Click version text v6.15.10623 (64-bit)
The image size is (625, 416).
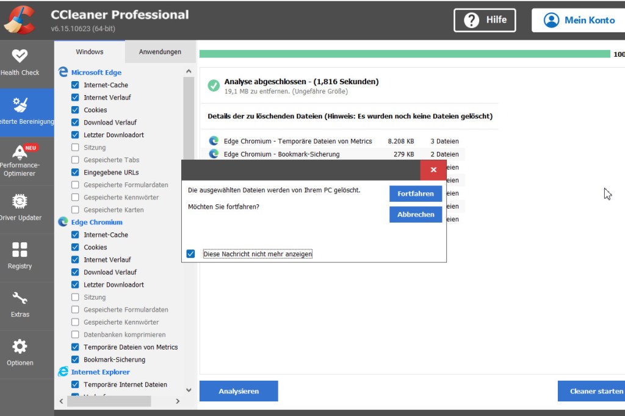pyautogui.click(x=83, y=29)
